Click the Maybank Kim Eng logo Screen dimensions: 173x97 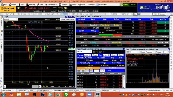tap(8, 9)
